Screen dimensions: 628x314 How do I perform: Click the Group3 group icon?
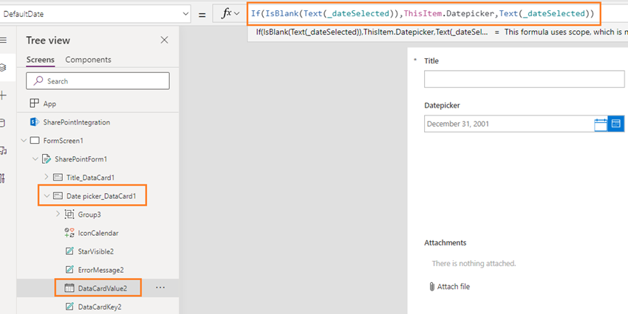pyautogui.click(x=69, y=214)
